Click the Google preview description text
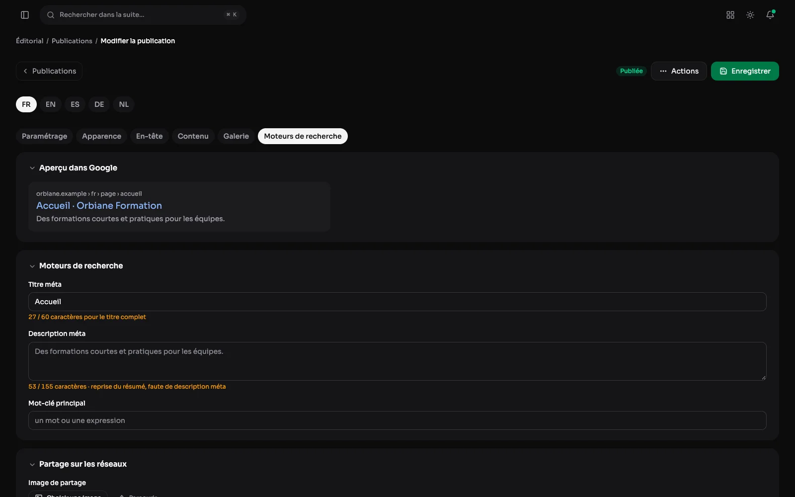 coord(130,219)
